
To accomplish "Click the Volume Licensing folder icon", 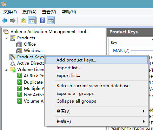I will 13,70.
